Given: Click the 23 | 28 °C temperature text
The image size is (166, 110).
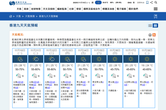Looking at the screenshot, I should coord(20,66).
